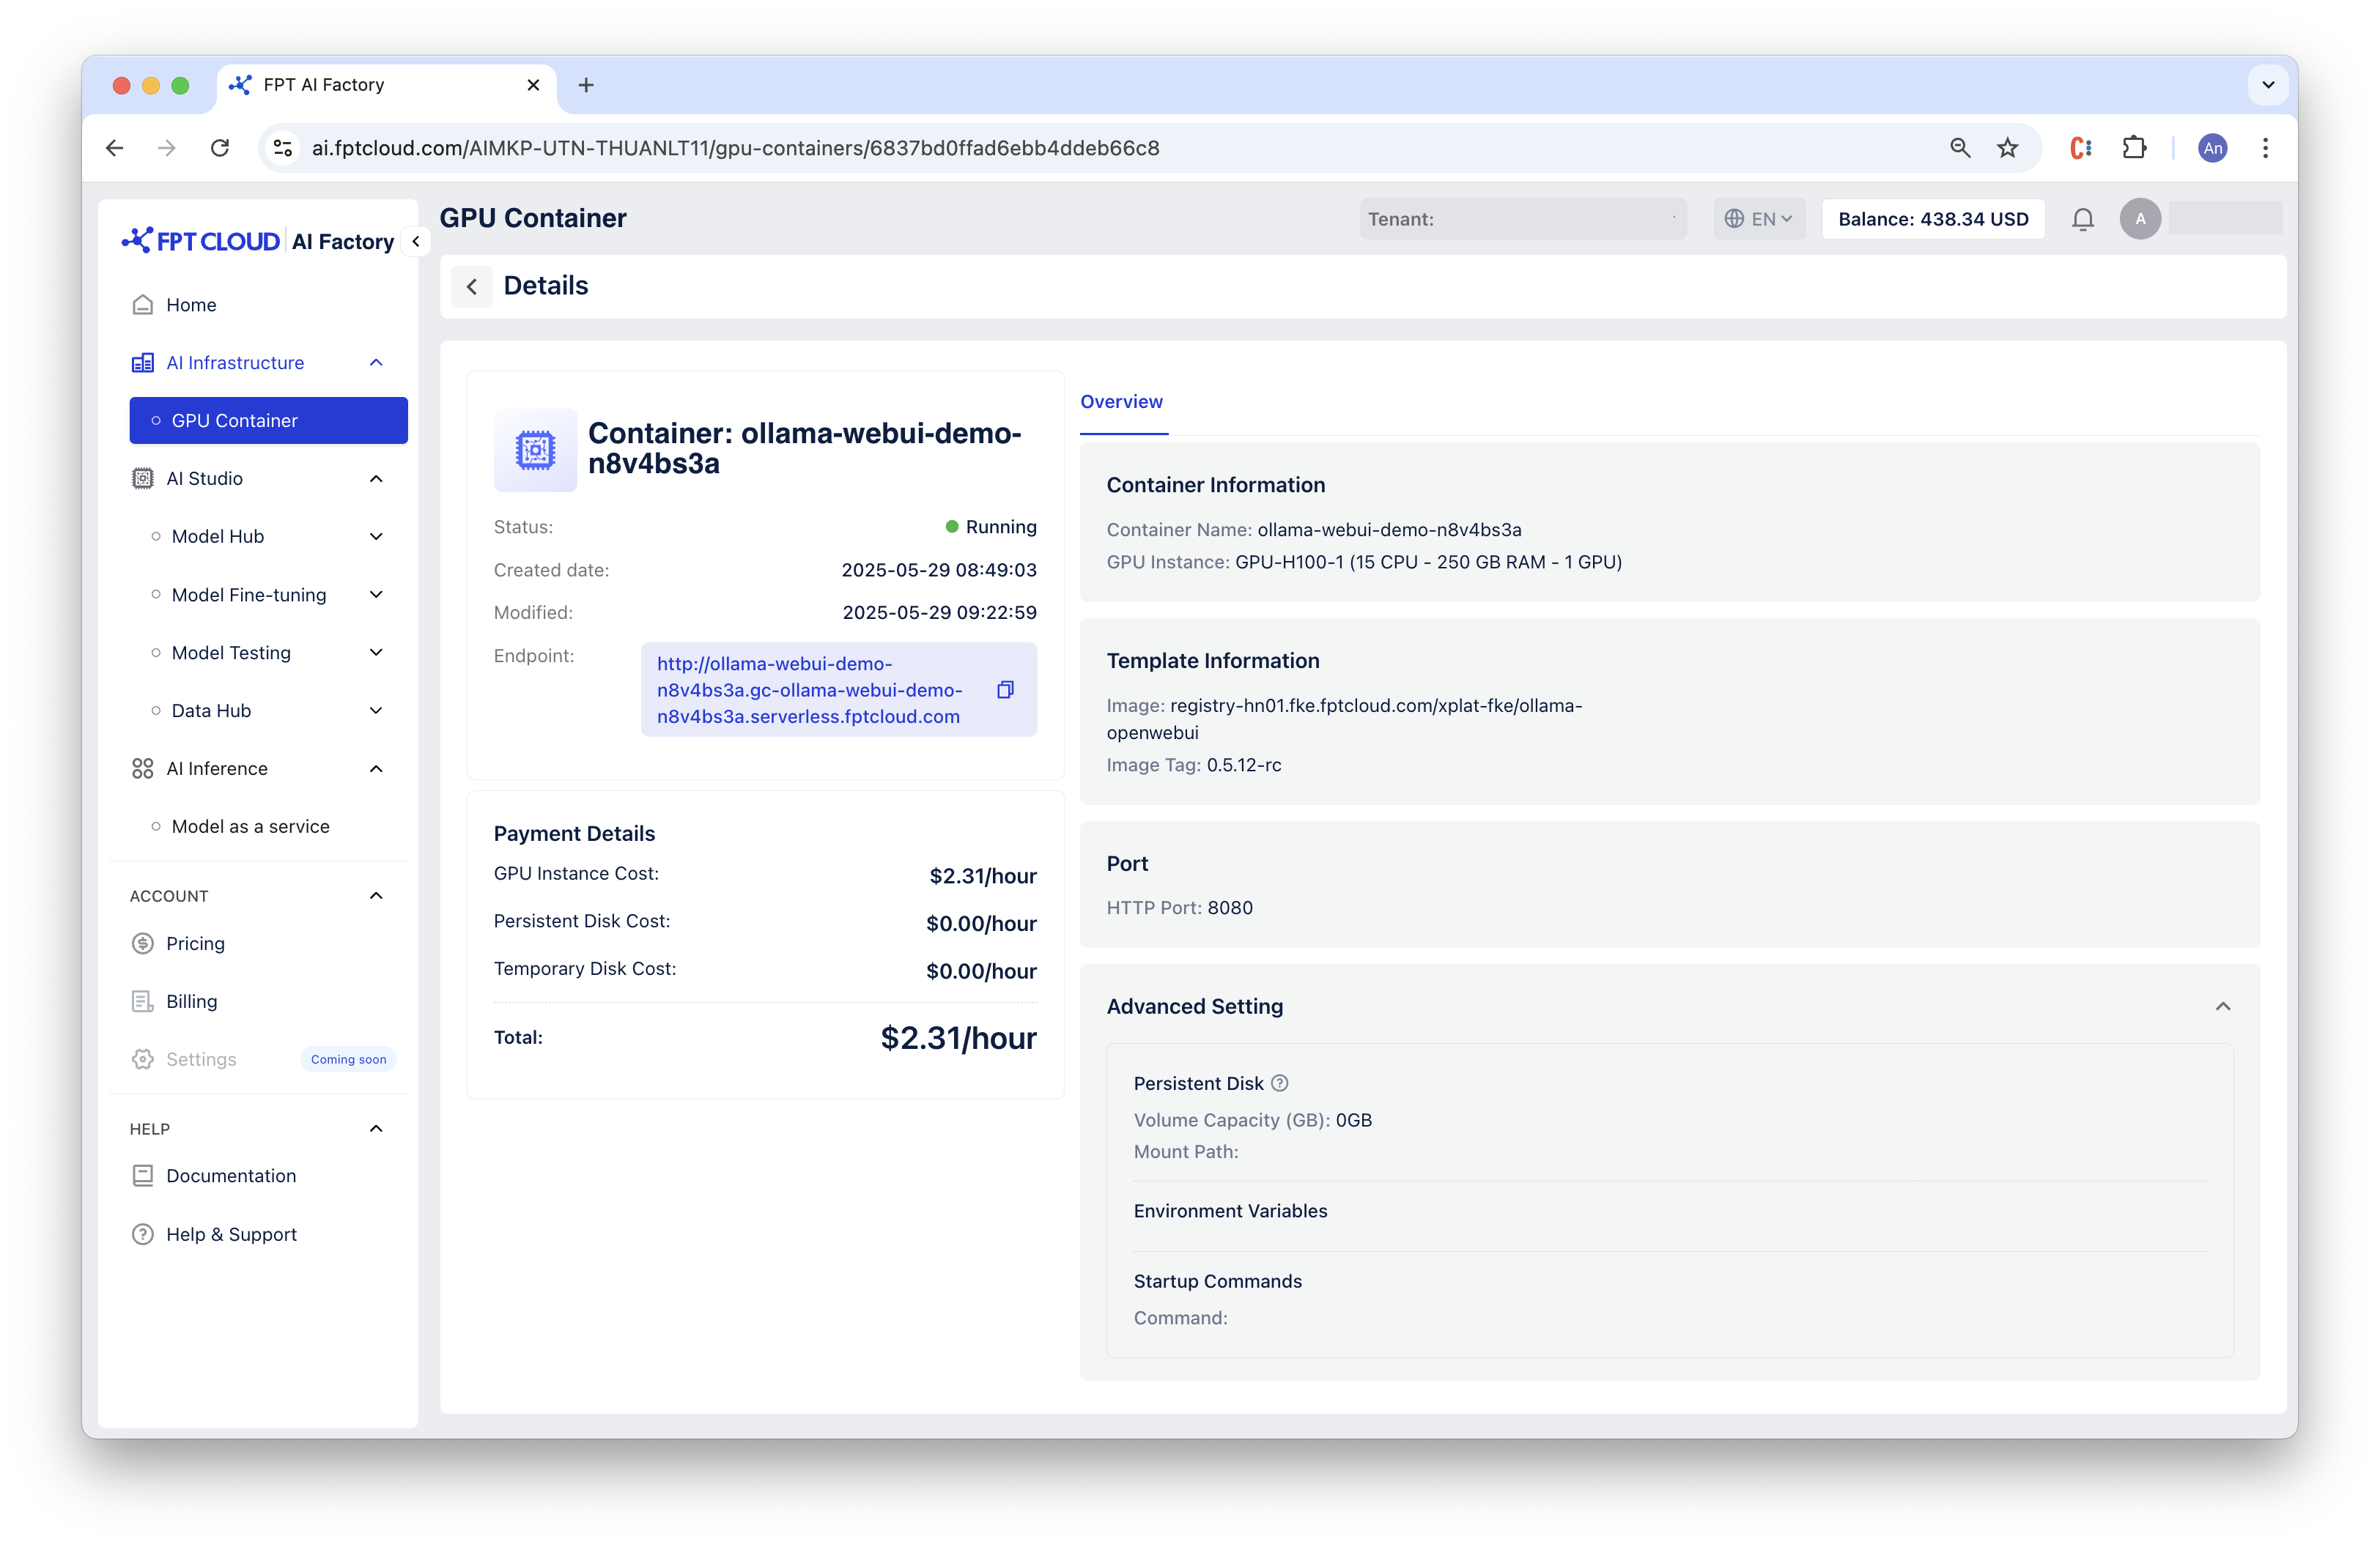Open site information icon in address bar
Screen dimensions: 2380x1547
pyautogui.click(x=283, y=148)
